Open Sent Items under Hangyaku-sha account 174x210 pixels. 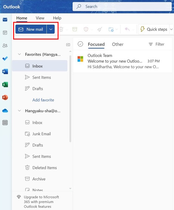tap(40, 156)
